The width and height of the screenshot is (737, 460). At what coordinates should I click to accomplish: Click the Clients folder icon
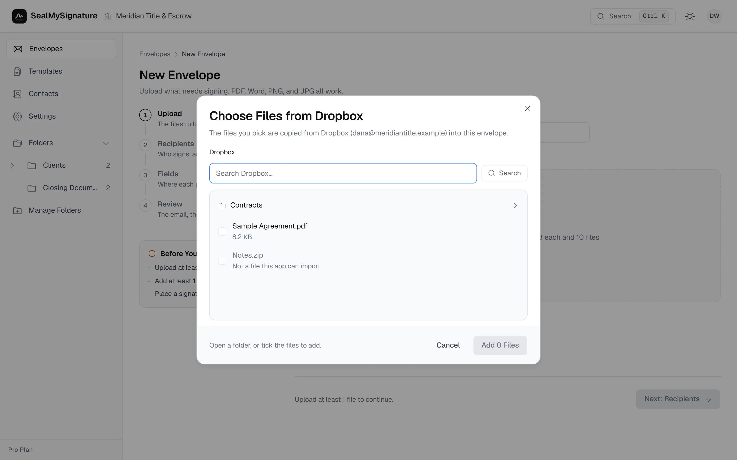click(32, 166)
